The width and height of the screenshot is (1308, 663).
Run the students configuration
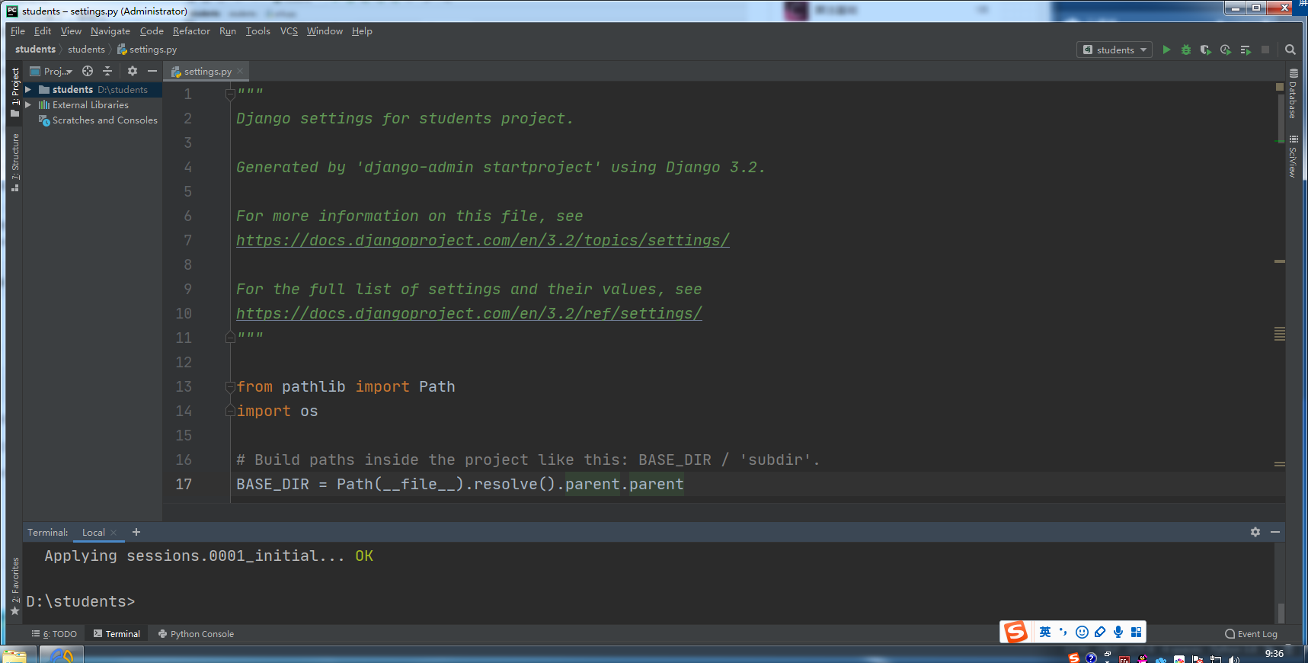1166,50
